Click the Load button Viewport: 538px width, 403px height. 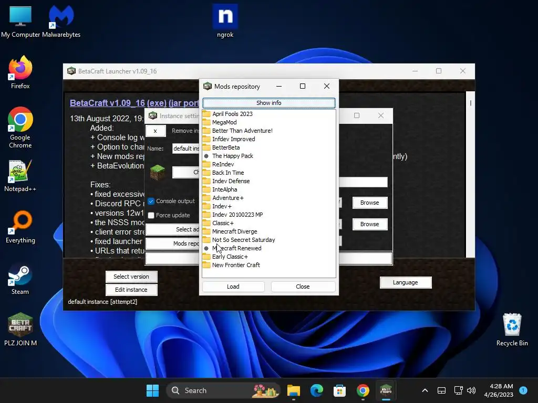[x=233, y=287]
